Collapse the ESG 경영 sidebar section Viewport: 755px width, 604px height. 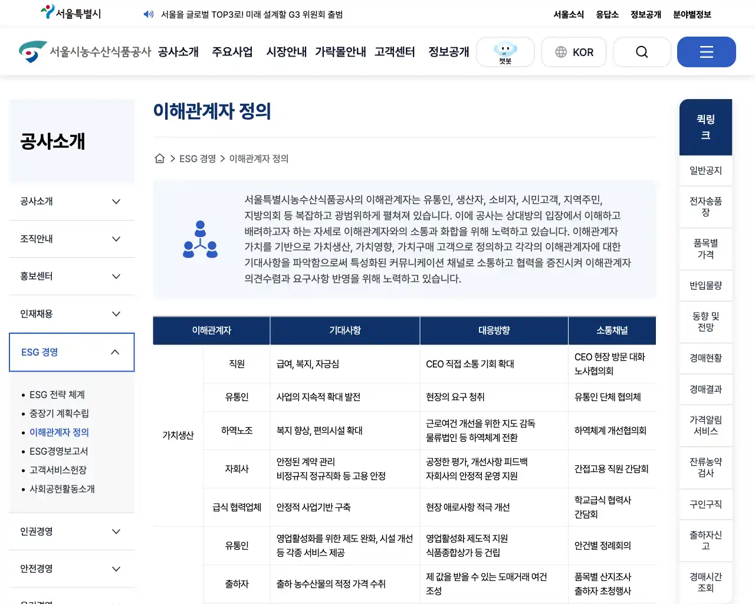[x=72, y=352]
